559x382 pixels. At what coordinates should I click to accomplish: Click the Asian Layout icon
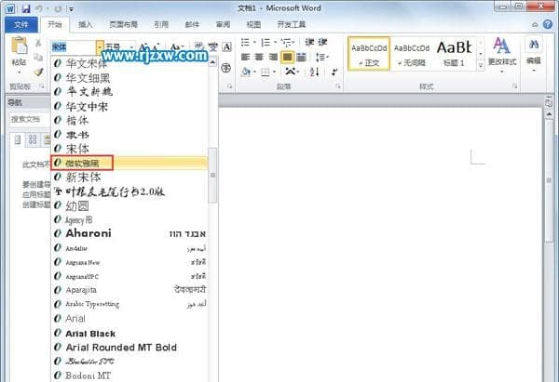pos(290,72)
